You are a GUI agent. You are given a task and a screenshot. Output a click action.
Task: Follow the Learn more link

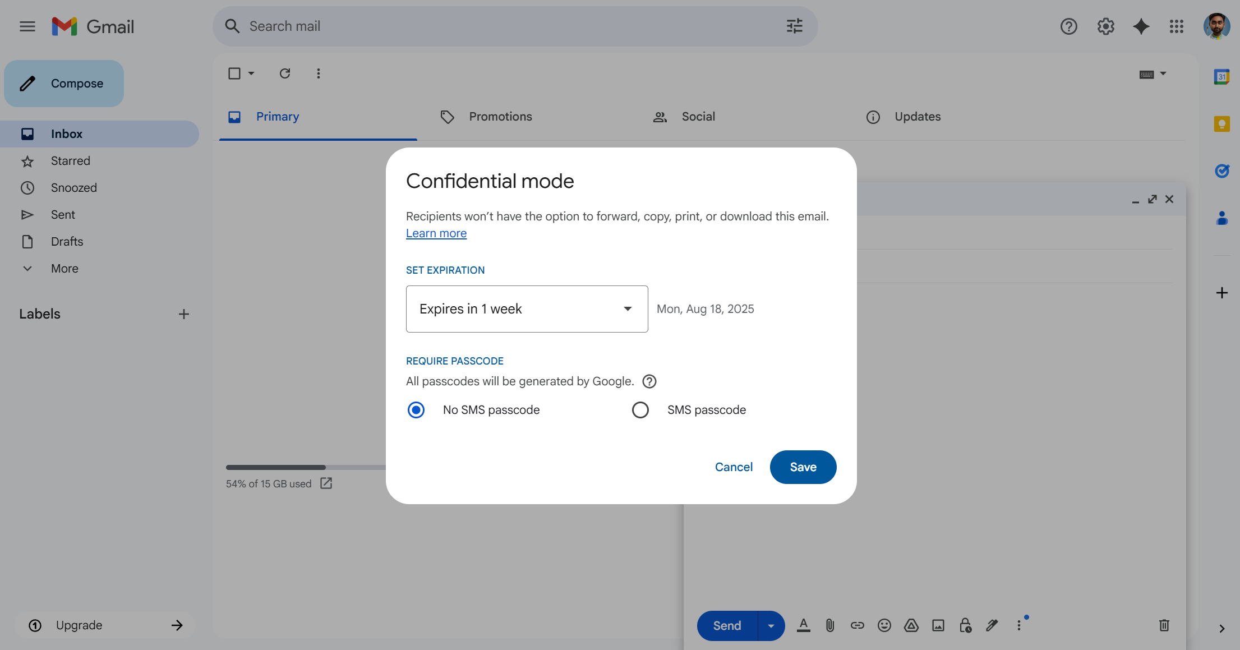(436, 233)
